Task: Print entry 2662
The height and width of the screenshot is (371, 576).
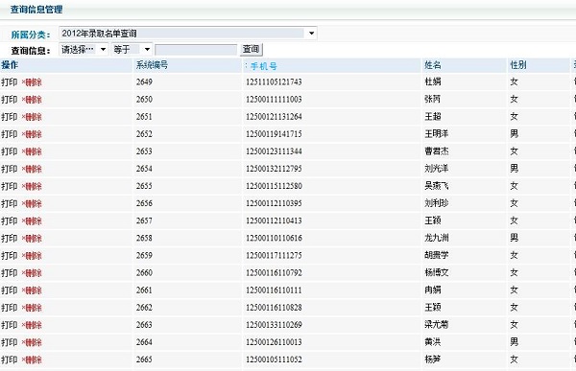Action: coord(10,308)
